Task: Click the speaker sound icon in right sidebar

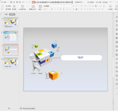Action: (x=117, y=71)
